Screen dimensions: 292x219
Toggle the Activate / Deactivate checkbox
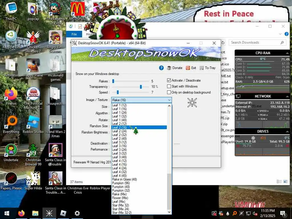[169, 80]
